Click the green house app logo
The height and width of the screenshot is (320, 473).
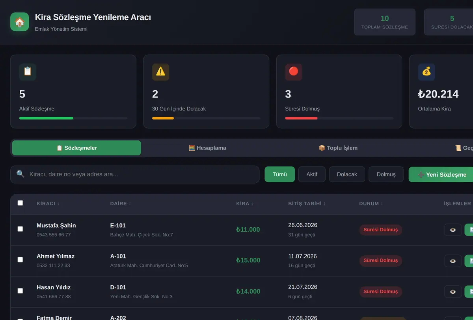(20, 22)
